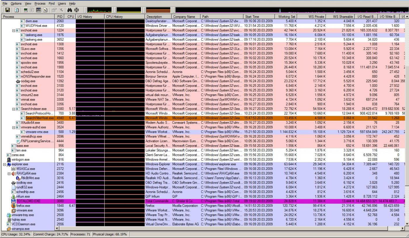Screen dimensions: 409x238
Task: Collapse the svchost.exe PID 1224 tree
Action: (x=14, y=30)
